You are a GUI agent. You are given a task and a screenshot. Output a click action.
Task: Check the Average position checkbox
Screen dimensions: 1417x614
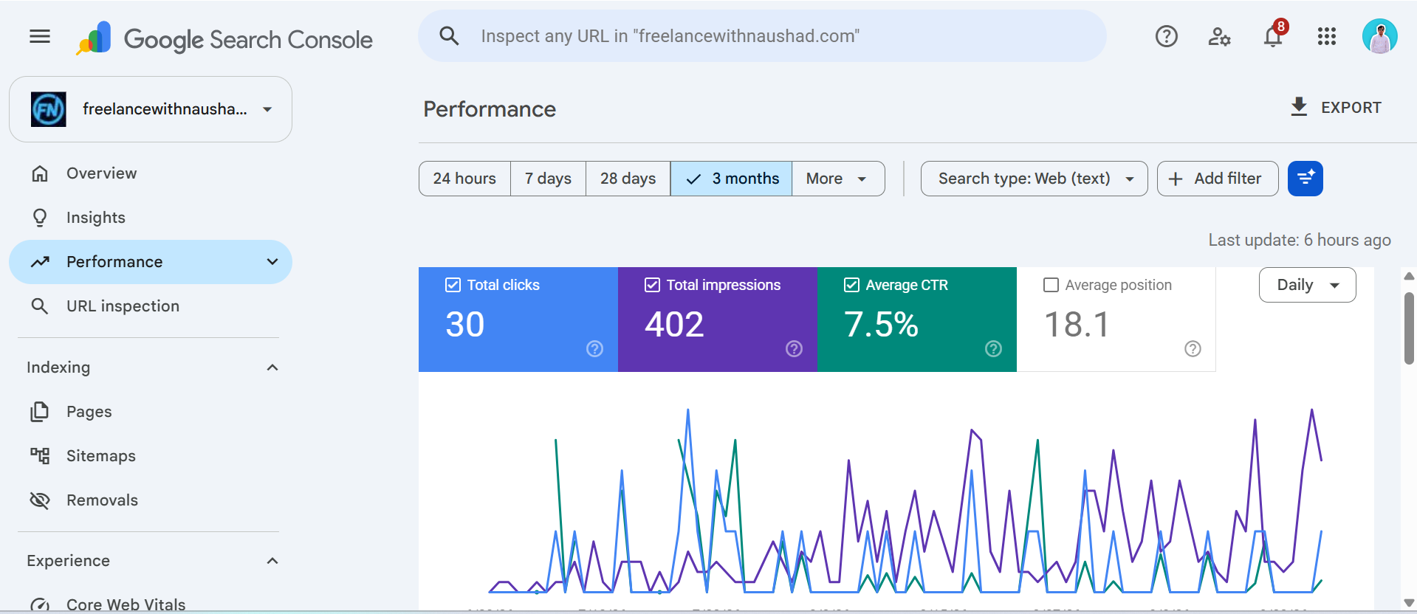tap(1051, 285)
